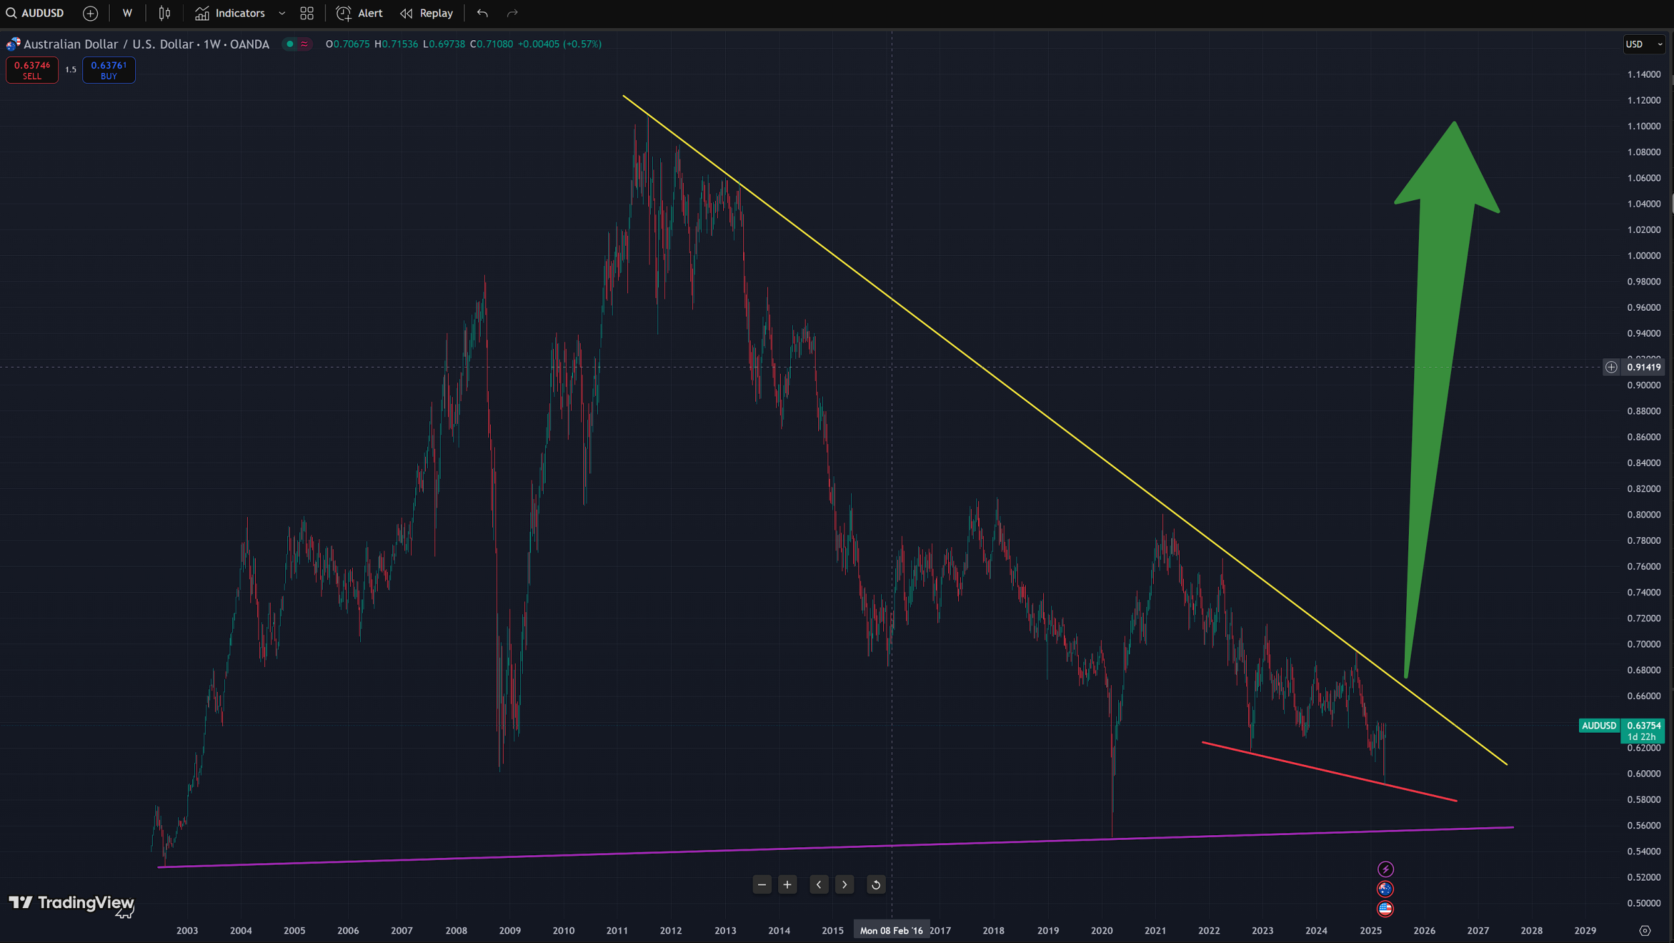Click the undo arrow
This screenshot has height=943, width=1674.
coord(482,13)
